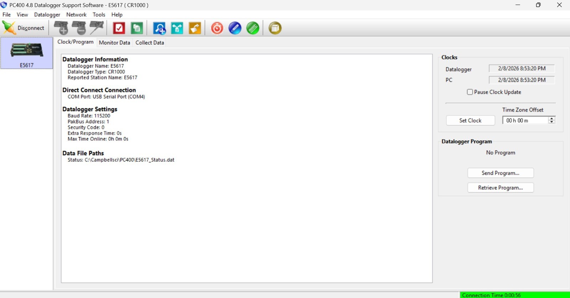Decrease Time Zone Offset with down arrow
Screen dimensions: 570x298
(551, 122)
